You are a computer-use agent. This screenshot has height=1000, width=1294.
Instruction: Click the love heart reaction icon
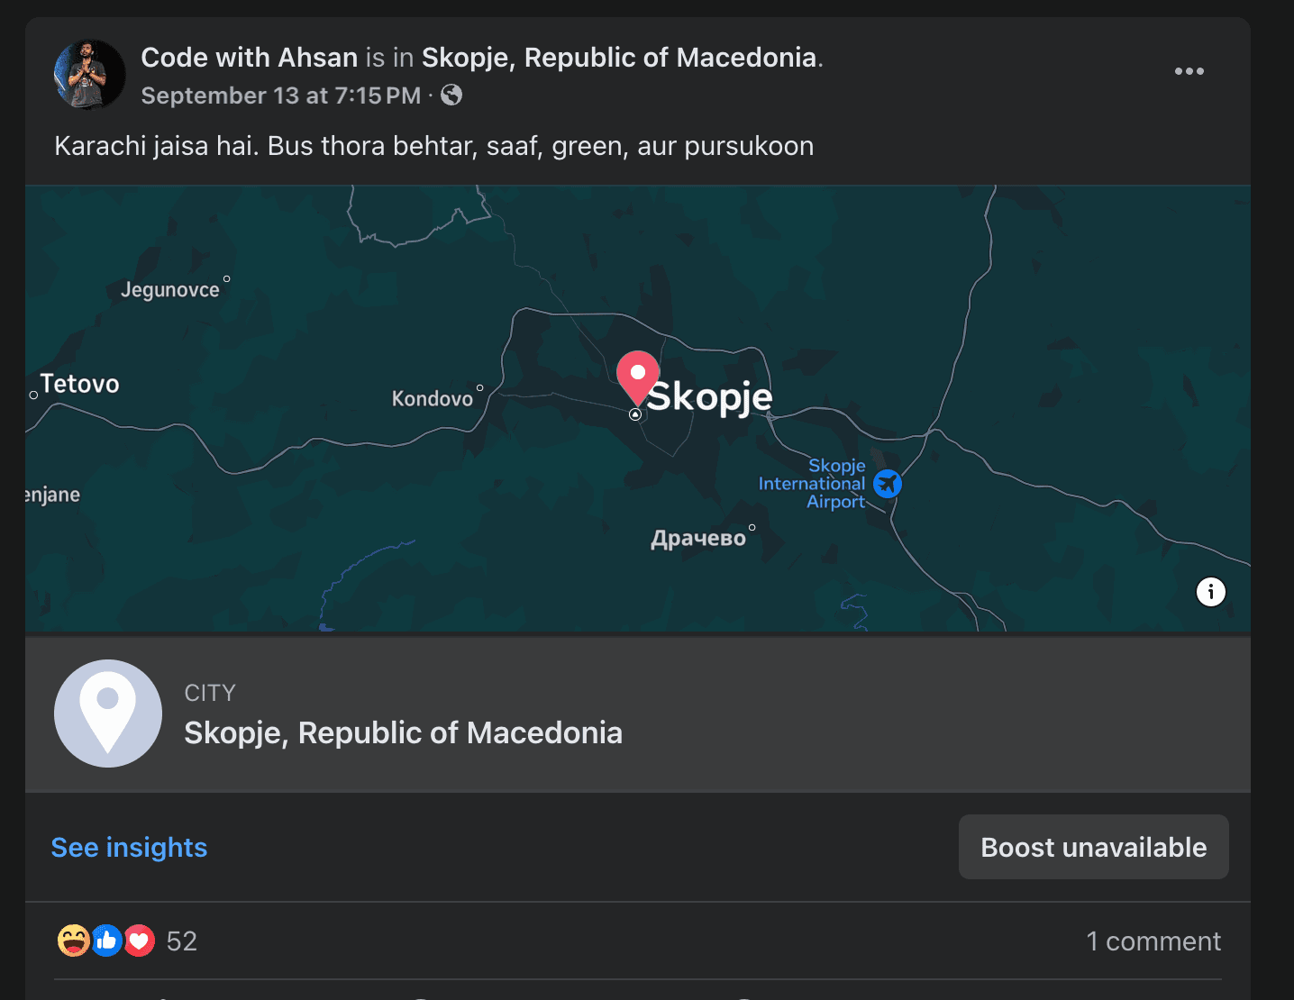tap(139, 941)
